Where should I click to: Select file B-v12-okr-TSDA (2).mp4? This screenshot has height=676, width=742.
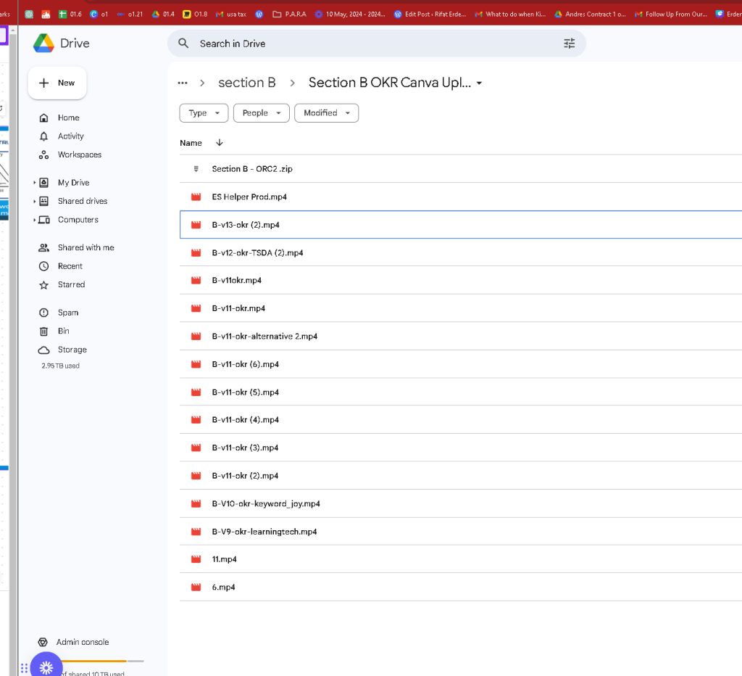461,252
